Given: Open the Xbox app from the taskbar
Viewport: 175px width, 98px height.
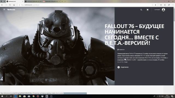Looking at the screenshot, I should click(x=42, y=96).
